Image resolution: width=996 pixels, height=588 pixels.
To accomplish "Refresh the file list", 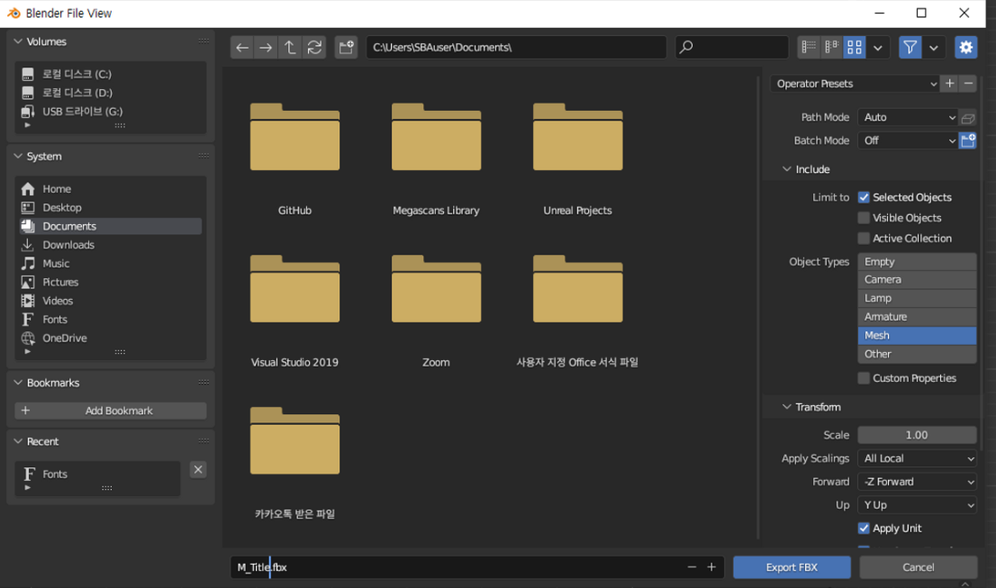I will tap(314, 48).
